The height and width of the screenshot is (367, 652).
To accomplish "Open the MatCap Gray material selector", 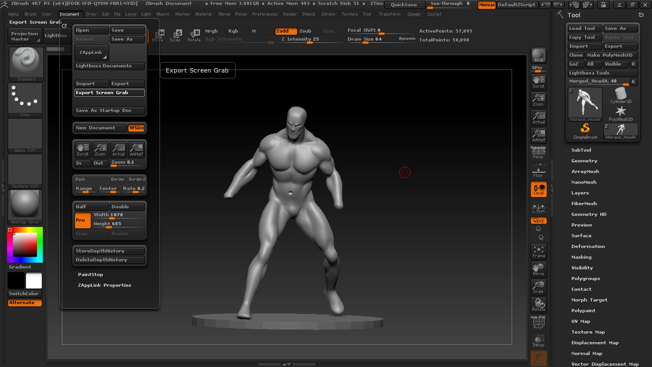I will pos(25,207).
